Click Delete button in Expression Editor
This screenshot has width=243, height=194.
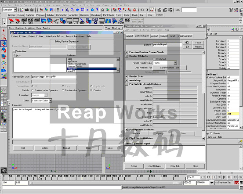tap(45, 148)
